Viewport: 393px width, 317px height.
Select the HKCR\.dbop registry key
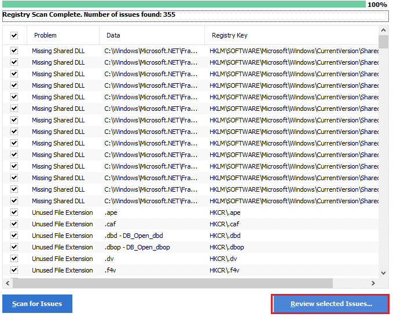pos(226,247)
